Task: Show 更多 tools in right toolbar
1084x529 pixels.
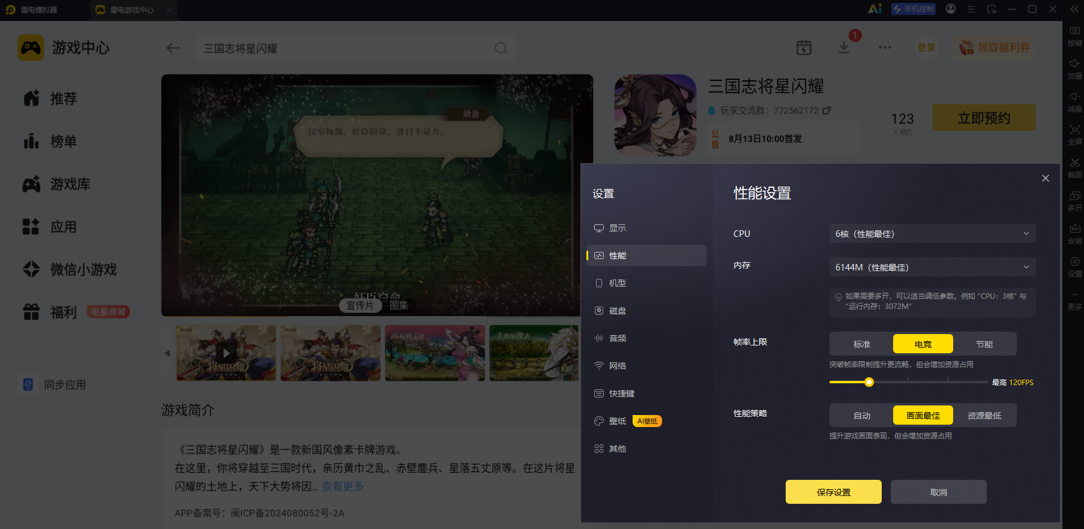Action: pos(1074,300)
